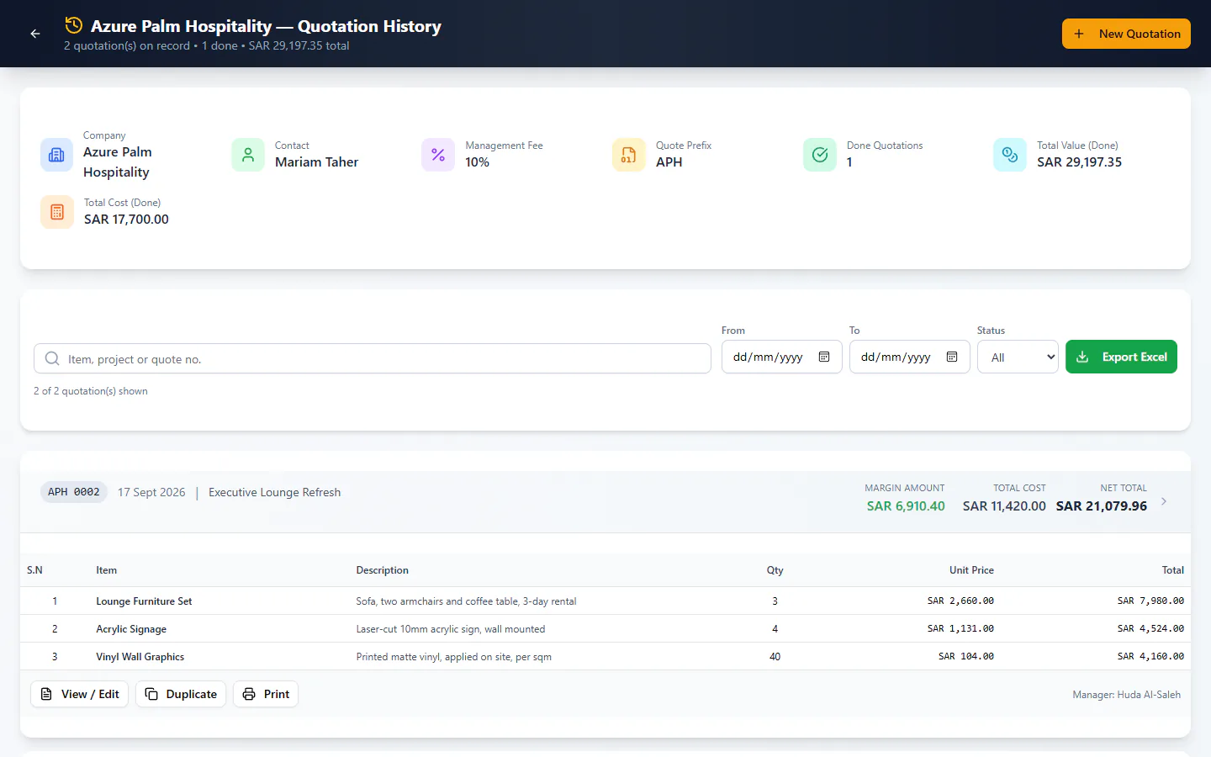The height and width of the screenshot is (757, 1211).
Task: Click the search magnifier icon
Action: 52,358
